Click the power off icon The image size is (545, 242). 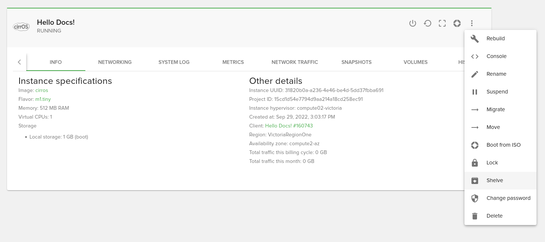[x=413, y=23]
